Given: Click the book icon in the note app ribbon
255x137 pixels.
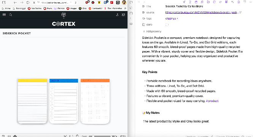Looking at the screenshot, I should tap(131, 24).
